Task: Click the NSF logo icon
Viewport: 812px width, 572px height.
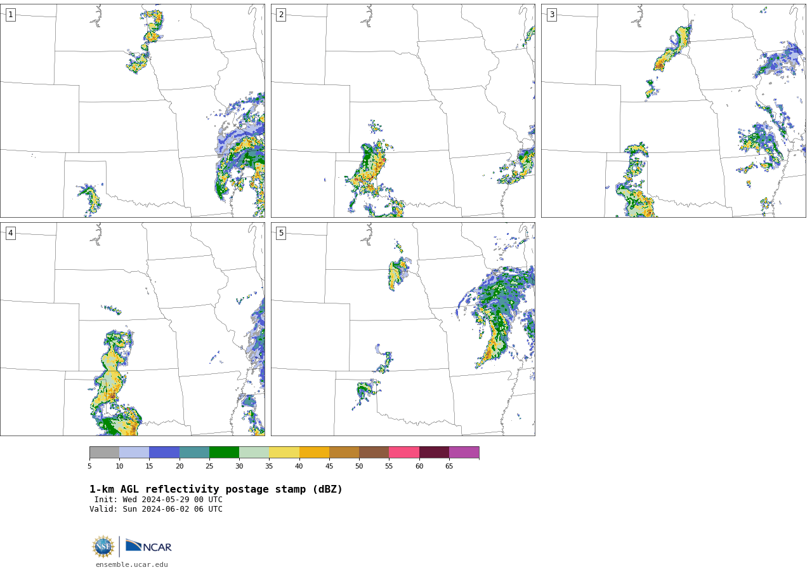Action: coord(103,547)
